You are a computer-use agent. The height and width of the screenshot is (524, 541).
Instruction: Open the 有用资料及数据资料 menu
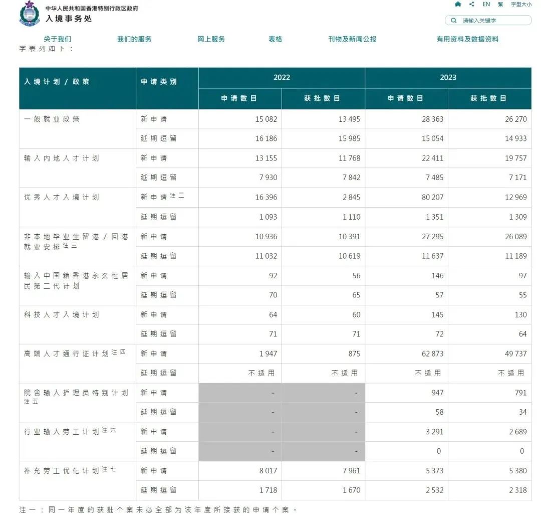467,39
